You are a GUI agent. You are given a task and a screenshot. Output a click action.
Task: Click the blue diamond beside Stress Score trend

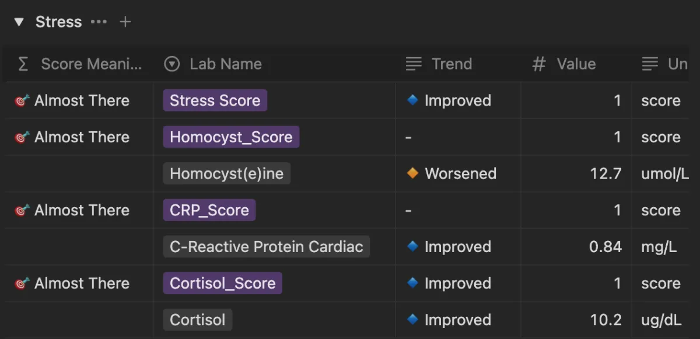click(412, 100)
